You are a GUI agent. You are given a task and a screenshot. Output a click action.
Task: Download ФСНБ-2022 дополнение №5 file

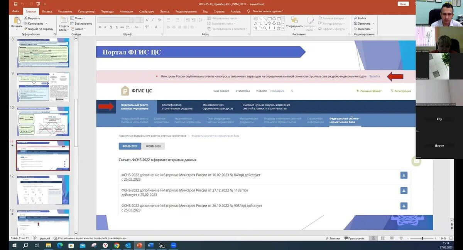coord(404,175)
